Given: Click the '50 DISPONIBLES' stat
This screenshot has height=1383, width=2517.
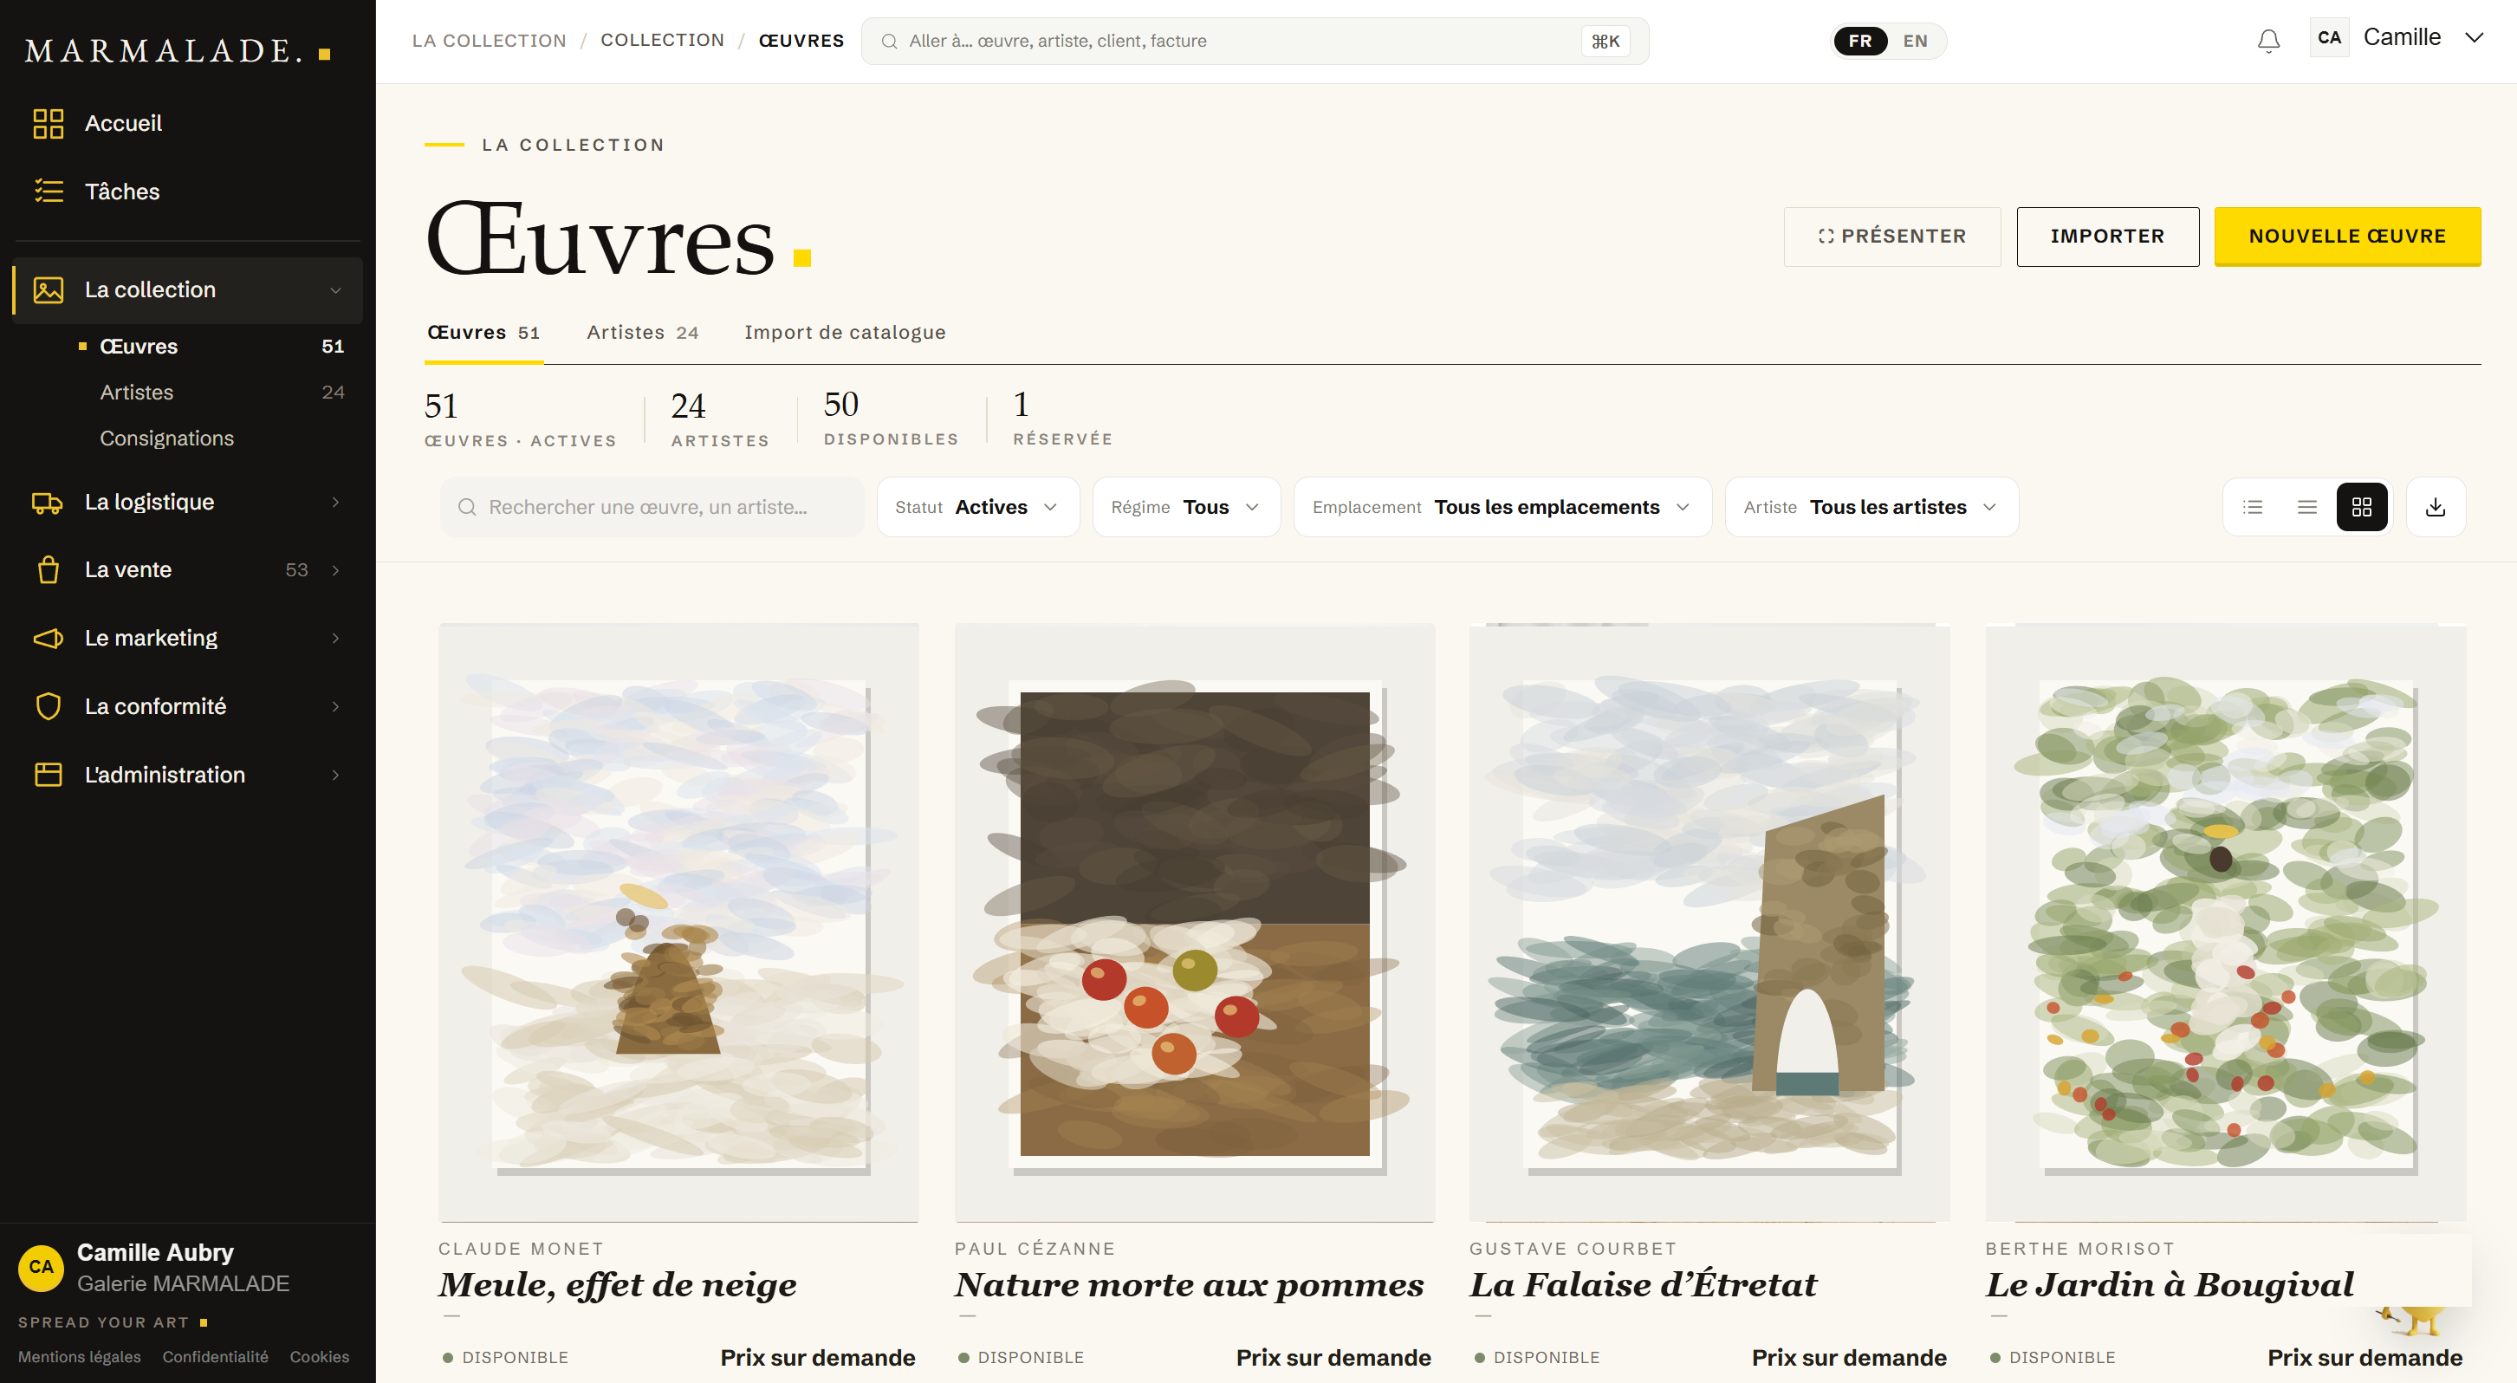Looking at the screenshot, I should (891, 418).
